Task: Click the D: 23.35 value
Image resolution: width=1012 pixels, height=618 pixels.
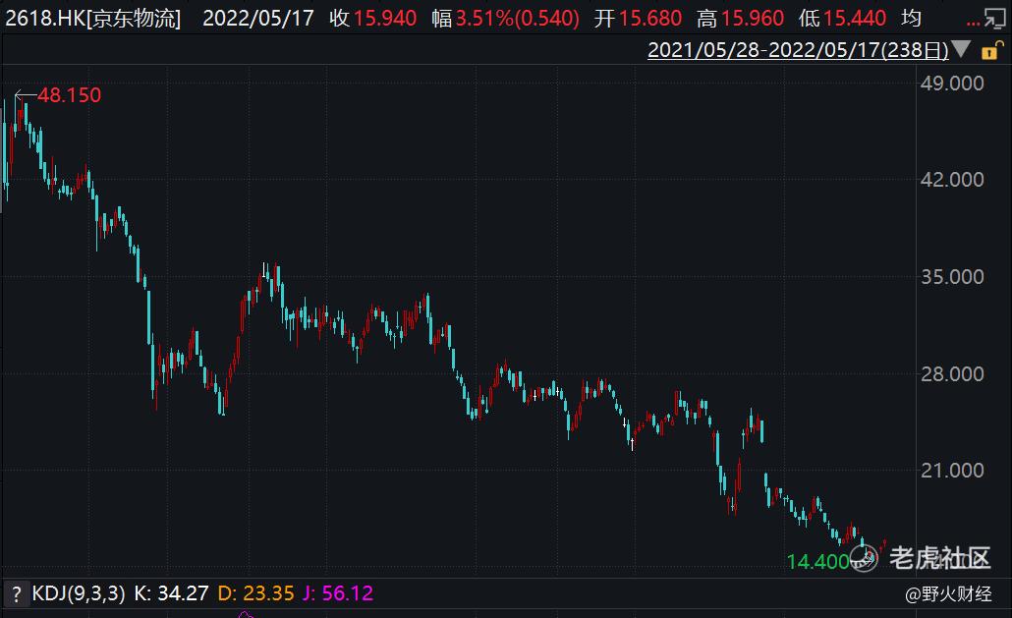Action: click(255, 592)
